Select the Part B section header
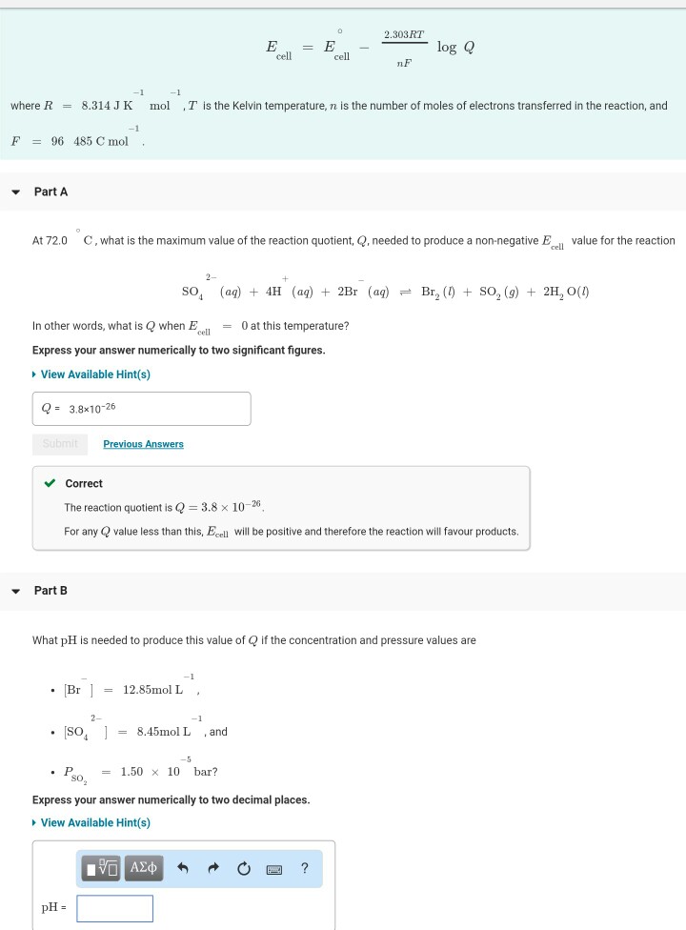 click(52, 590)
